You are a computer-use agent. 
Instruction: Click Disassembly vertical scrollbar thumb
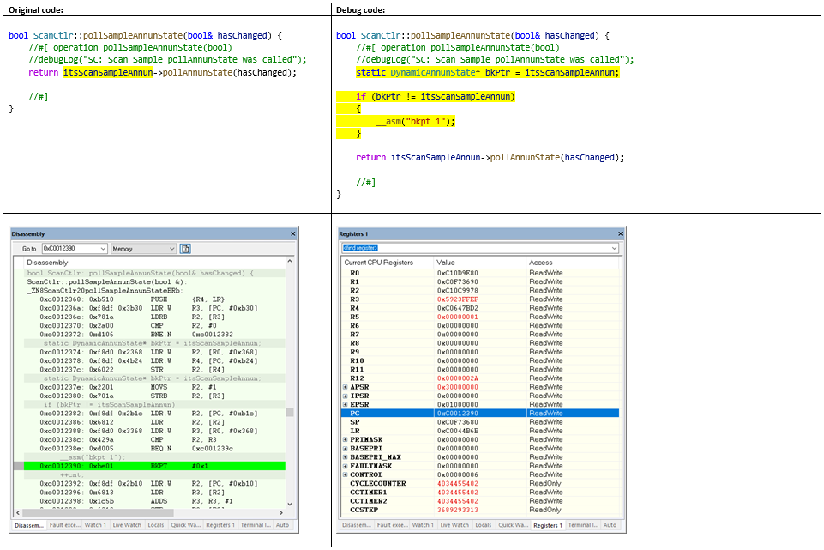tap(290, 412)
